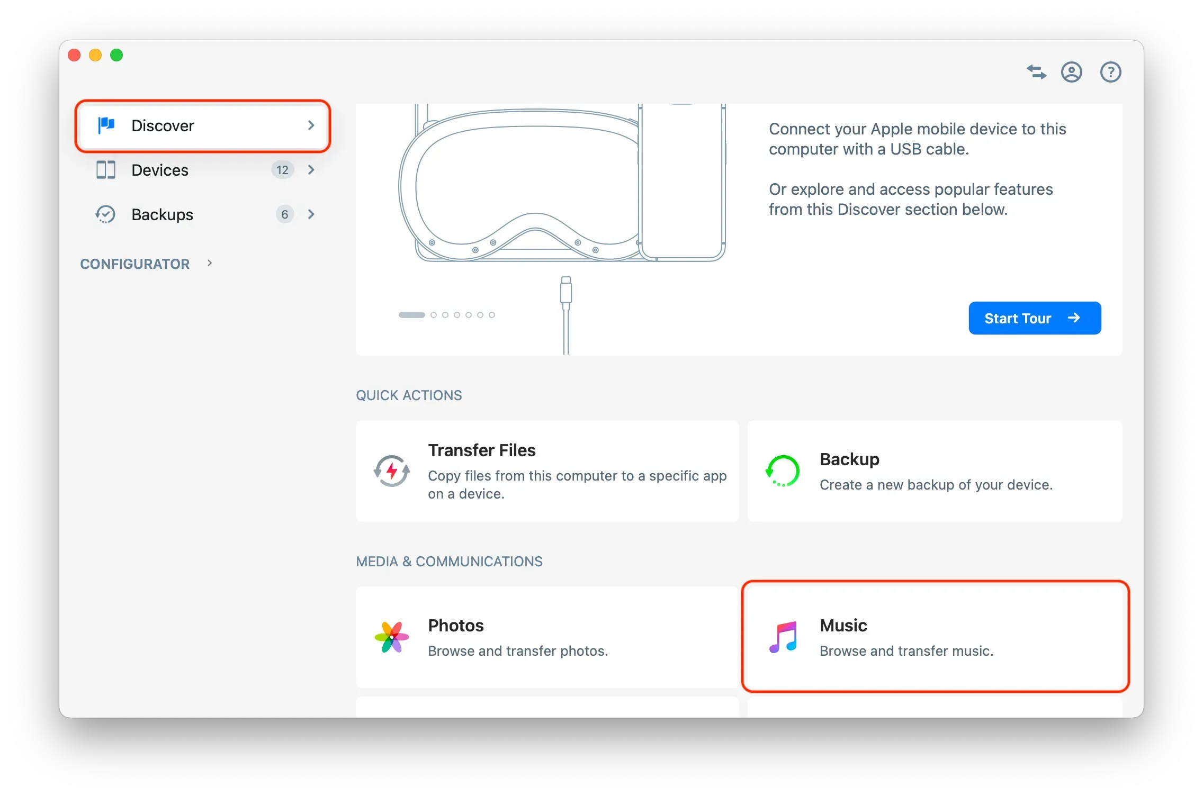
Task: Click the help question mark icon
Action: (1110, 72)
